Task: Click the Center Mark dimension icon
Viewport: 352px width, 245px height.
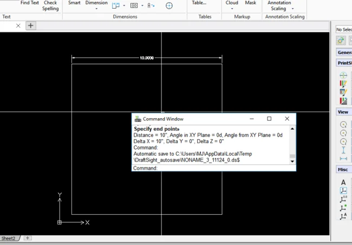Action: click(x=169, y=5)
